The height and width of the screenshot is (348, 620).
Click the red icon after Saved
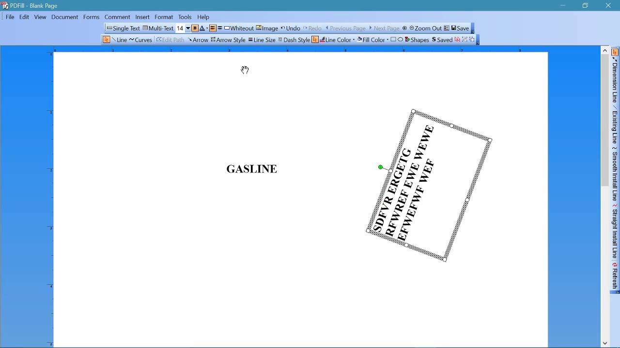[457, 40]
